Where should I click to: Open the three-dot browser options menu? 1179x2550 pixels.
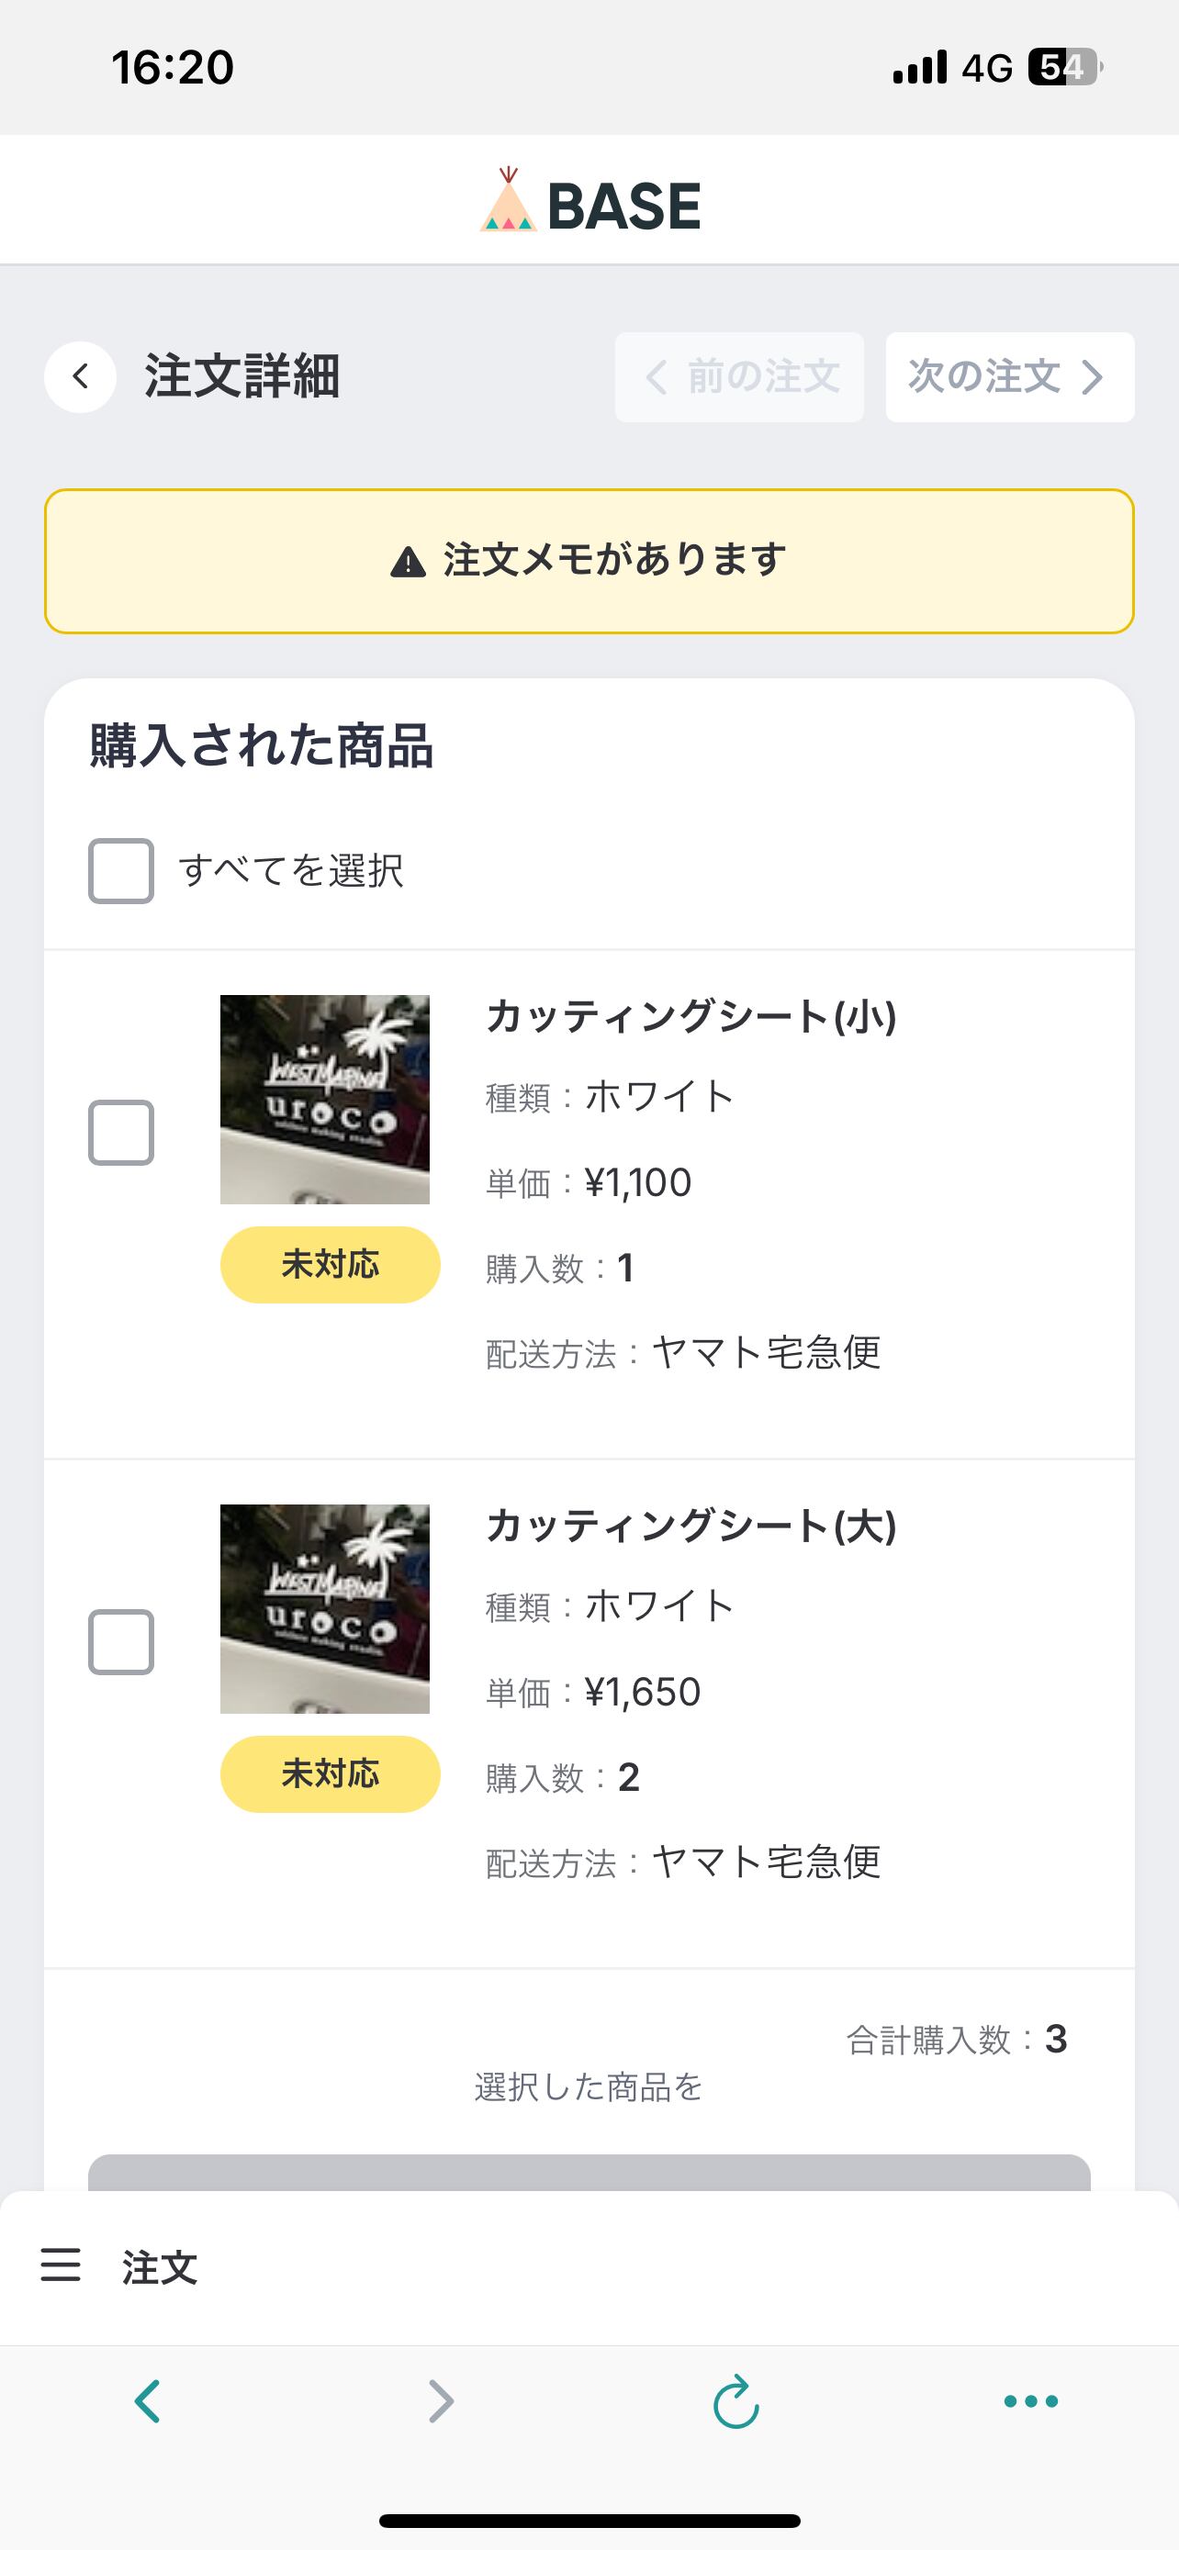(x=1030, y=2400)
